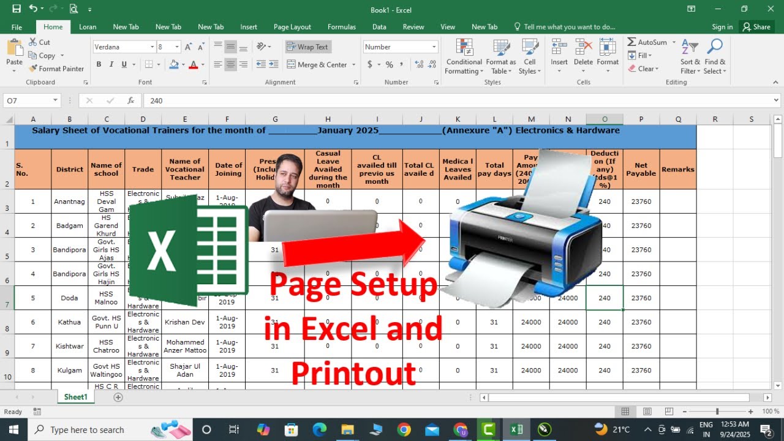
Task: Toggle Underline formatting
Action: [124, 64]
